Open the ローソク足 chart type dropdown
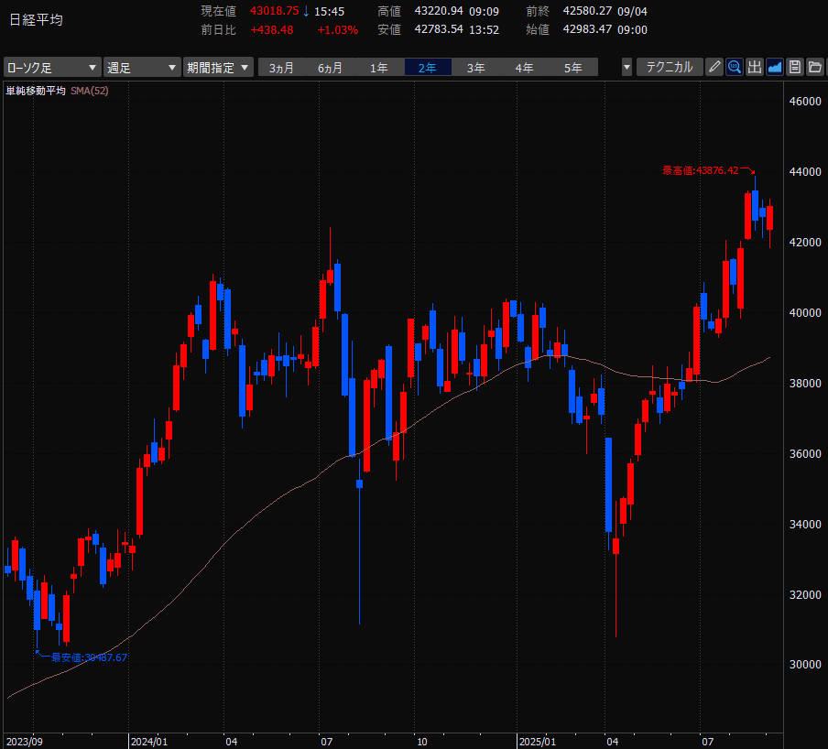828x749 pixels. pyautogui.click(x=51, y=68)
